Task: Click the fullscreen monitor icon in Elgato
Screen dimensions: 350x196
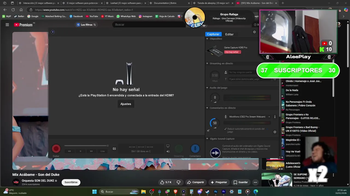Action: (x=168, y=146)
